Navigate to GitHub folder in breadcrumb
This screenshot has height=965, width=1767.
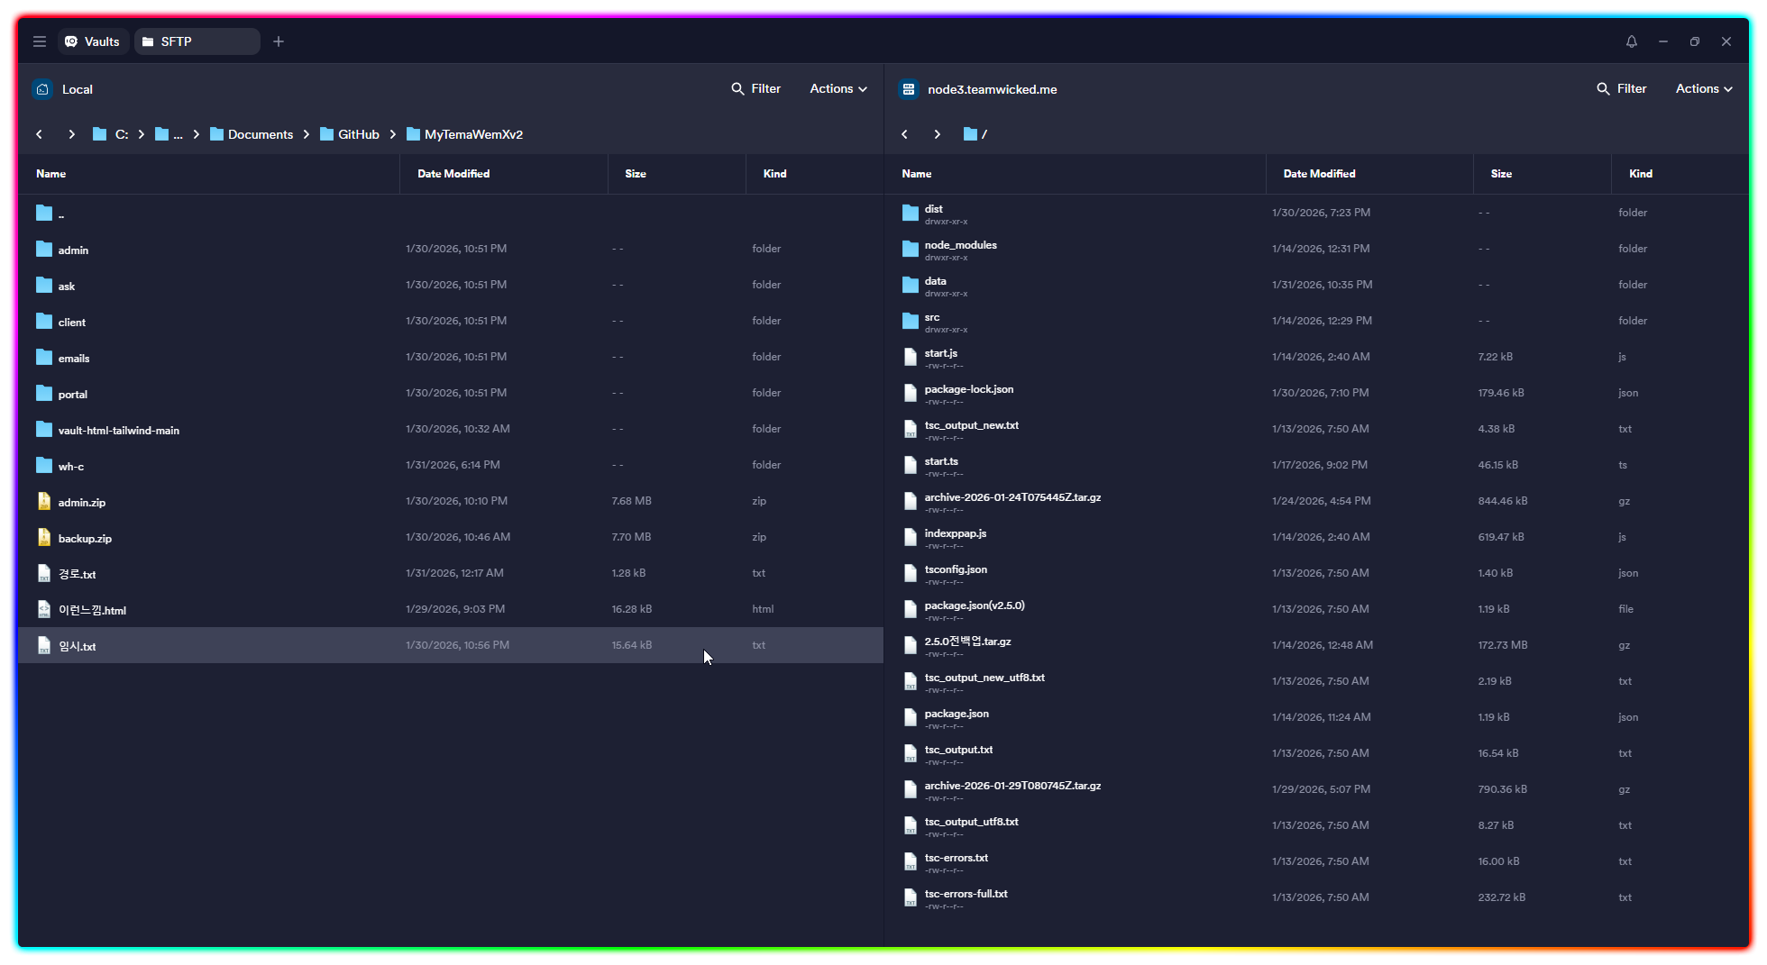pyautogui.click(x=358, y=134)
